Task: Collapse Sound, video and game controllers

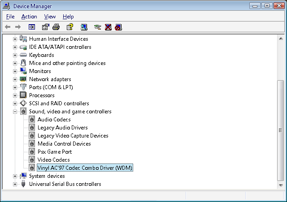Action: point(15,112)
